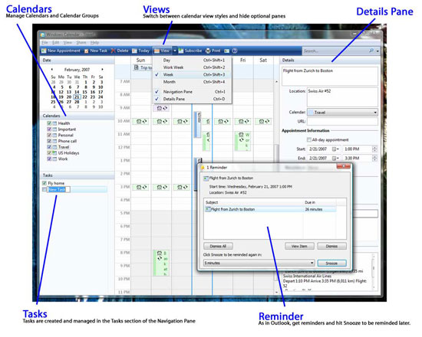This screenshot has width=422, height=337.
Task: Open the Share menu
Action: click(x=81, y=43)
